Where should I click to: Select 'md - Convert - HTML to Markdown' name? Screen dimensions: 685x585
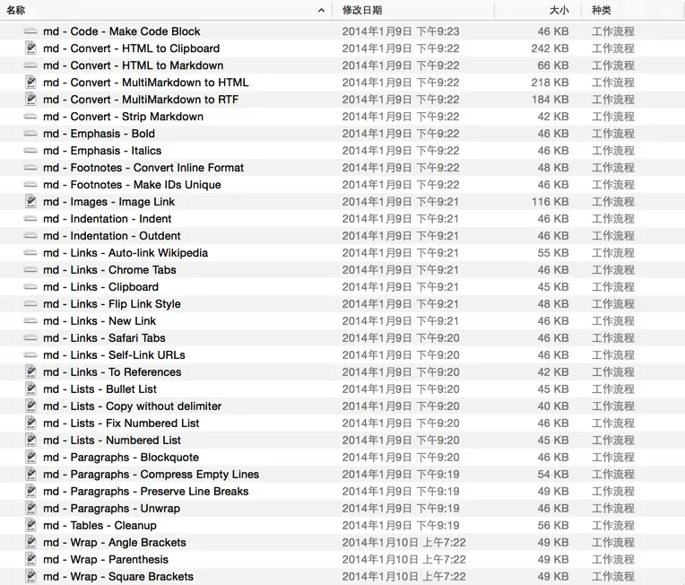[x=134, y=65]
